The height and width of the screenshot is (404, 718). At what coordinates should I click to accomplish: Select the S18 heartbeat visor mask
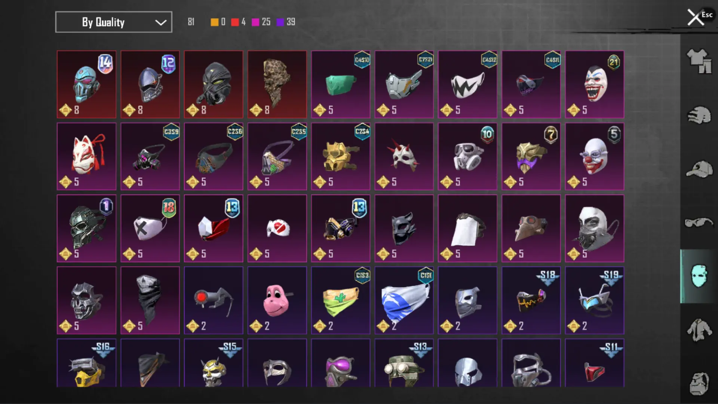coord(531,300)
